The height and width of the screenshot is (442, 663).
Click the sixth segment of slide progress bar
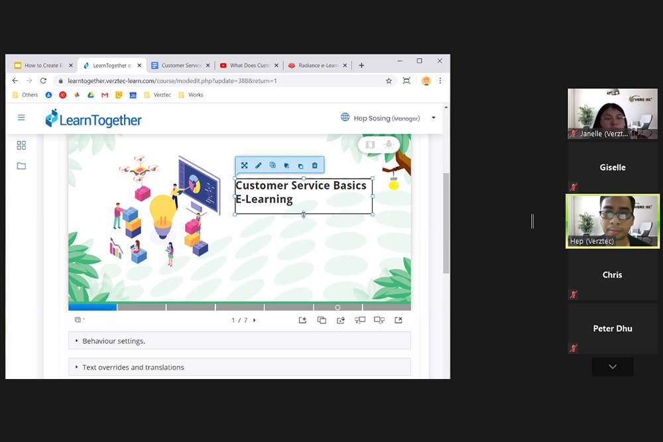337,307
